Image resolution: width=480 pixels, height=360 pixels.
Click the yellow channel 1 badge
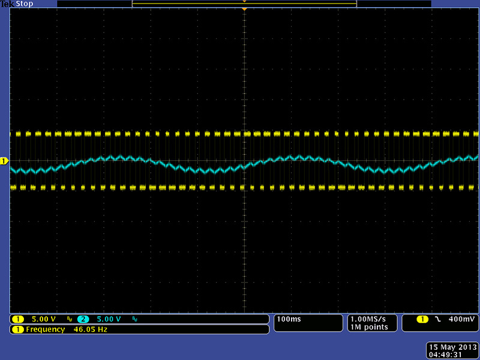pyautogui.click(x=19, y=319)
